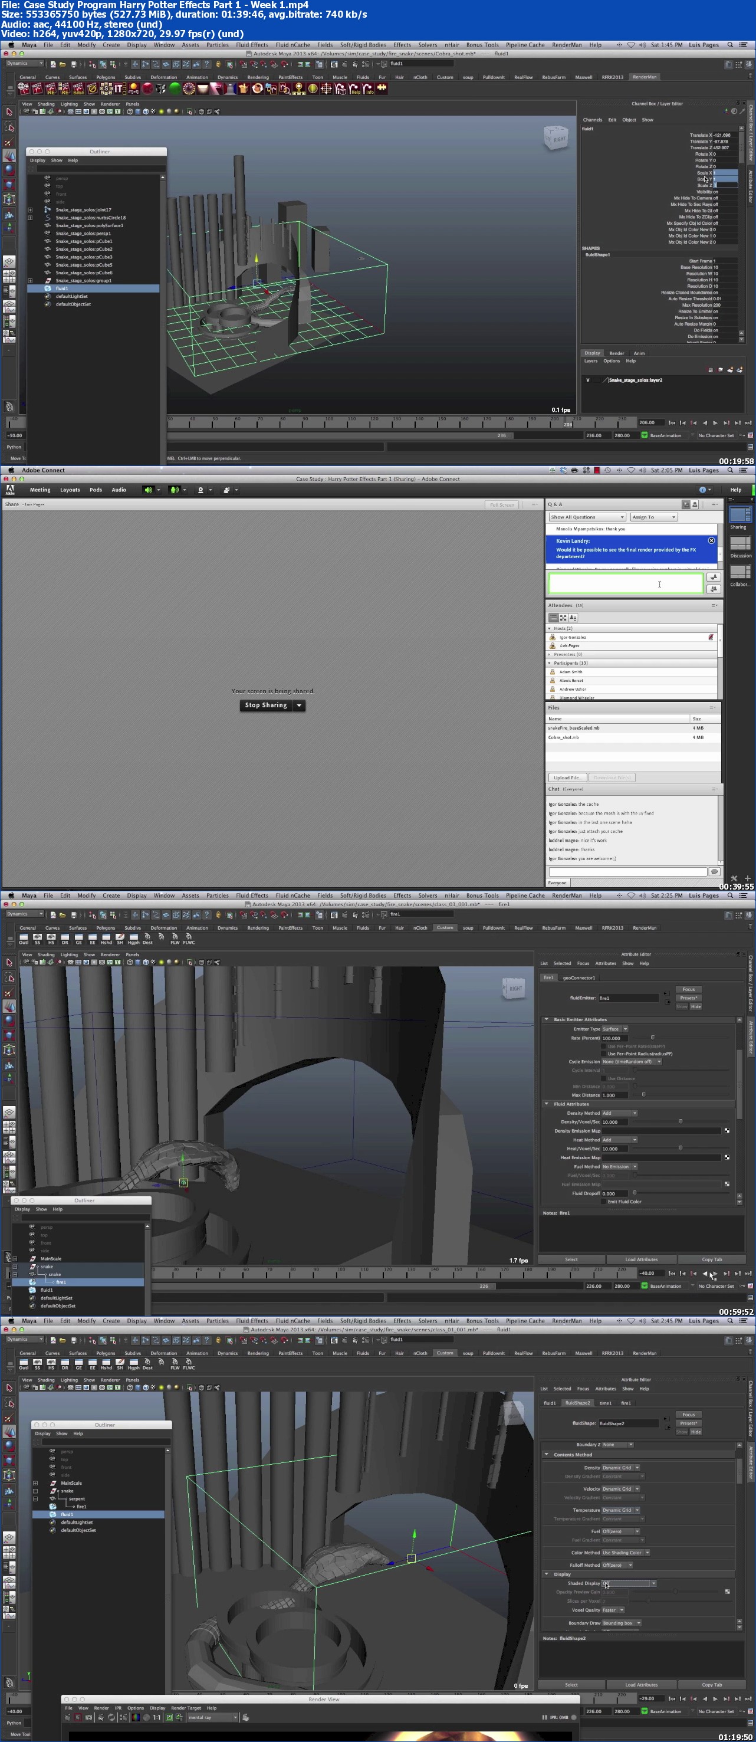Viewport: 756px width, 1742px height.
Task: Open the Fuel Method No Emission dropdown
Action: 619,1166
